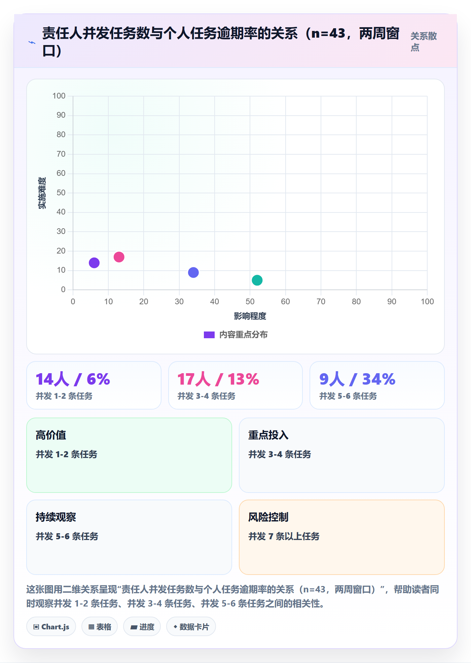
Task: Select the 高价值 quadrant card
Action: point(129,455)
